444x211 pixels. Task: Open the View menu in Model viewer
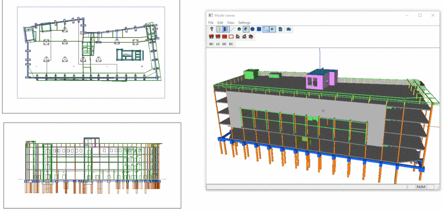[231, 23]
